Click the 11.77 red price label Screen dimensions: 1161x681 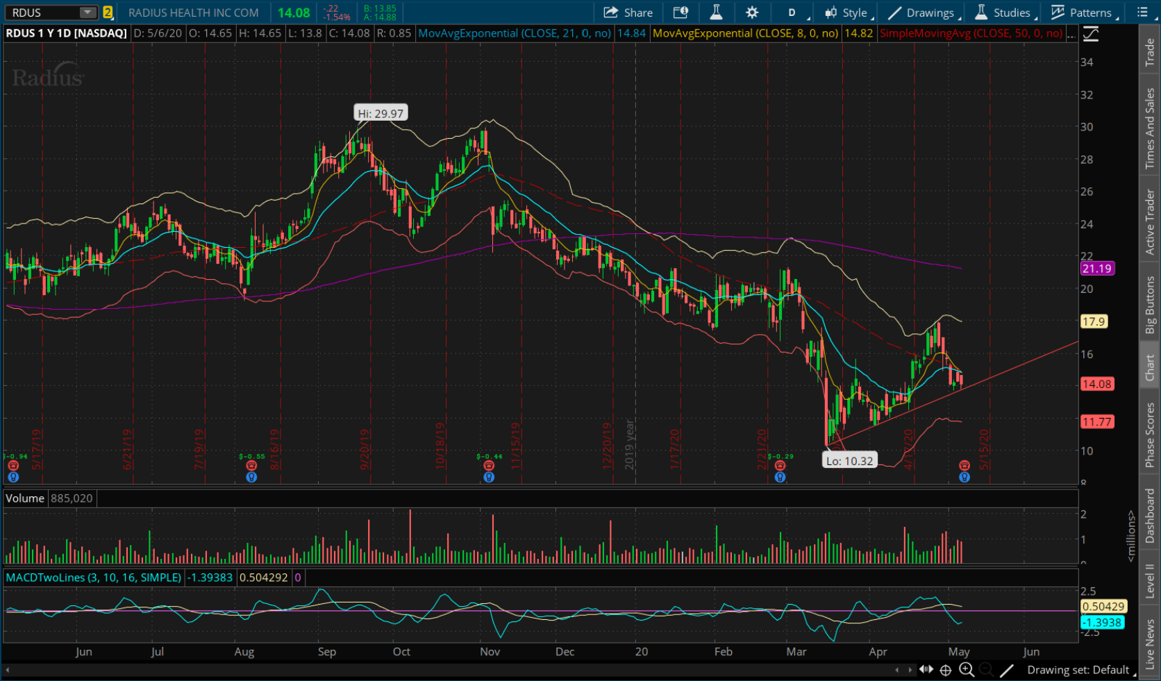(1097, 421)
